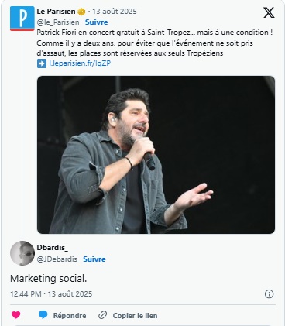Image resolution: width=285 pixels, height=326 pixels.
Task: Open the tweet info circle icon
Action: tap(269, 294)
